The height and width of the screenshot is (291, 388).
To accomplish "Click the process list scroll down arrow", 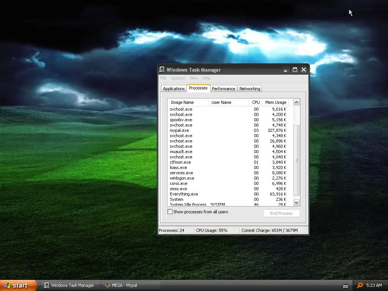I will click(296, 203).
